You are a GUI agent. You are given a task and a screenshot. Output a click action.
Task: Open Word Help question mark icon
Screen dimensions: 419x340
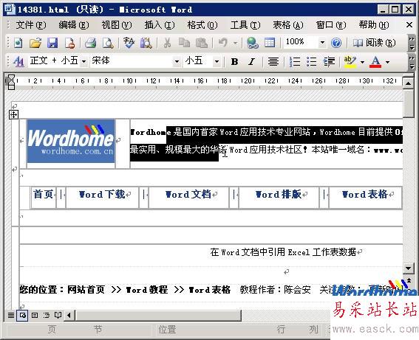[336, 43]
